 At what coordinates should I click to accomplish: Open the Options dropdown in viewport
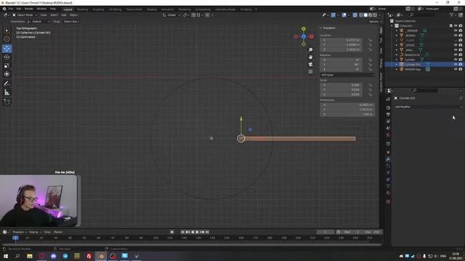(x=375, y=21)
